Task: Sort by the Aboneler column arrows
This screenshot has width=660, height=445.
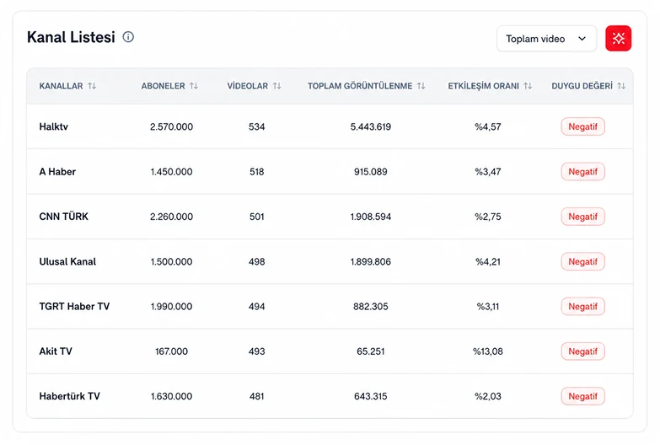Action: [x=194, y=86]
